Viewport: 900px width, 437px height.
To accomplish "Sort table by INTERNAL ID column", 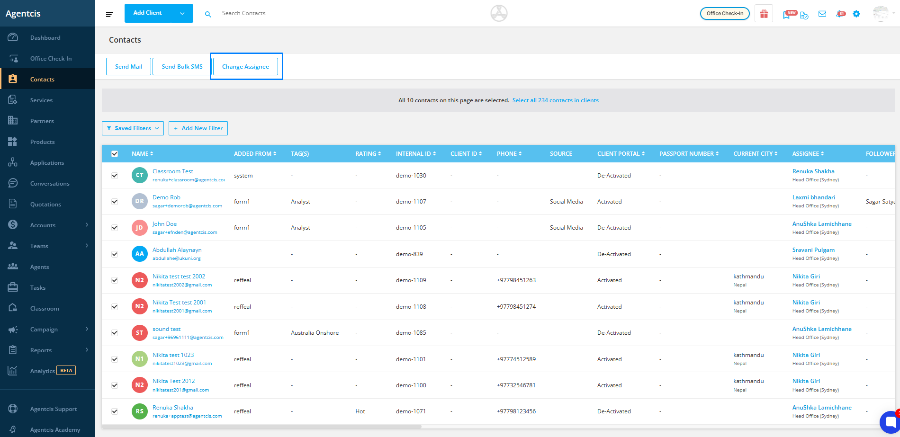I will click(416, 154).
